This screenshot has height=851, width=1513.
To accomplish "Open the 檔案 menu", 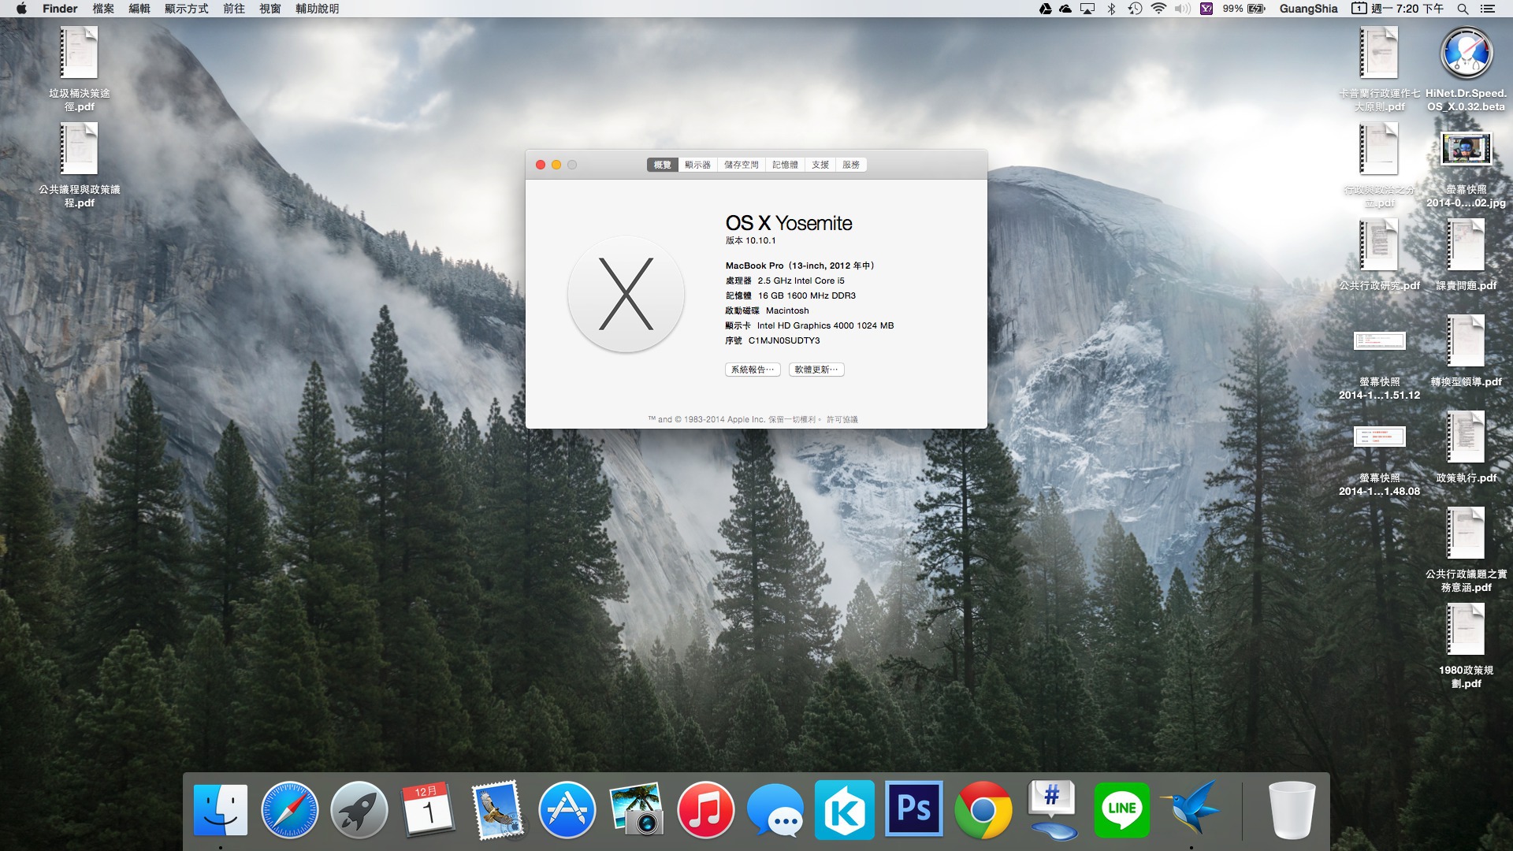I will (x=103, y=9).
